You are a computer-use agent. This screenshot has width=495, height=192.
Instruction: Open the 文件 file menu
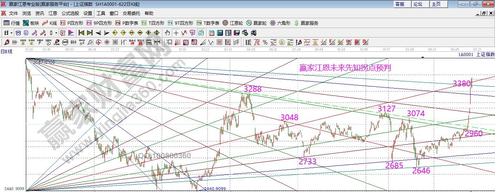point(13,13)
